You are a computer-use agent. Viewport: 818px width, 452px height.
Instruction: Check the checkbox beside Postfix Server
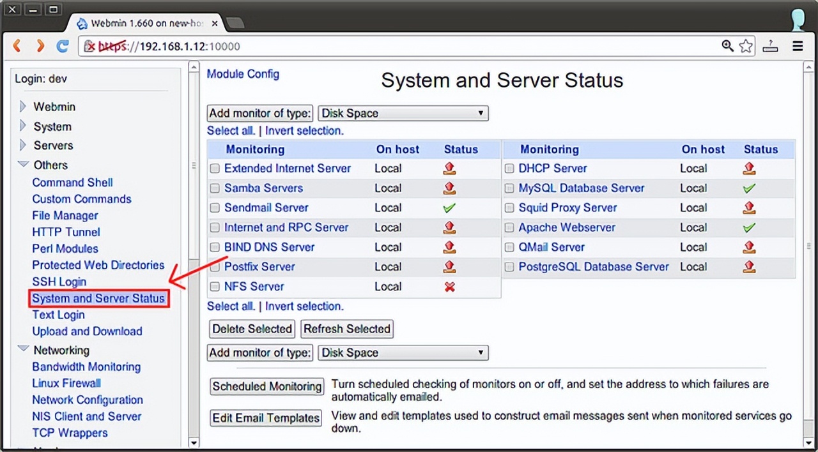pos(215,267)
